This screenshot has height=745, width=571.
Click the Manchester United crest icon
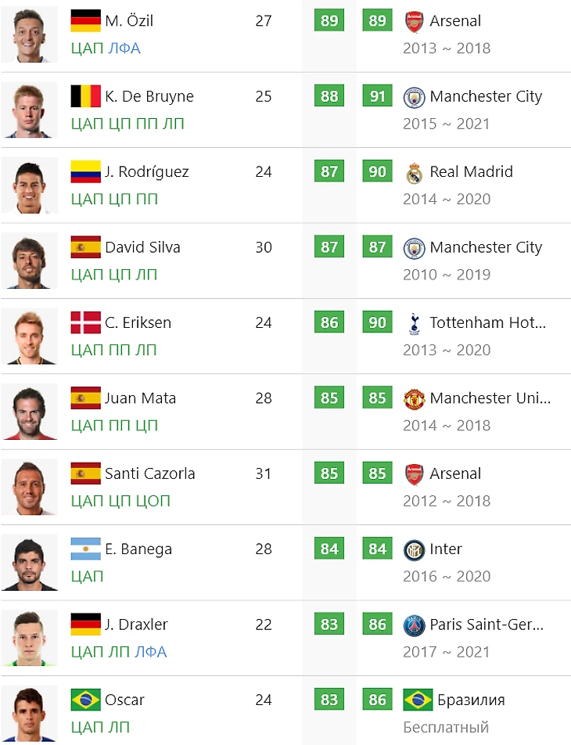(x=414, y=398)
